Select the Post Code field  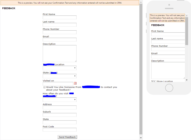pos(59,130)
